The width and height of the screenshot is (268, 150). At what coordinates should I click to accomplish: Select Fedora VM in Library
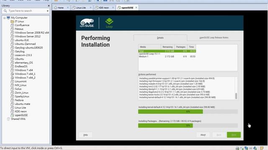pos(19,100)
